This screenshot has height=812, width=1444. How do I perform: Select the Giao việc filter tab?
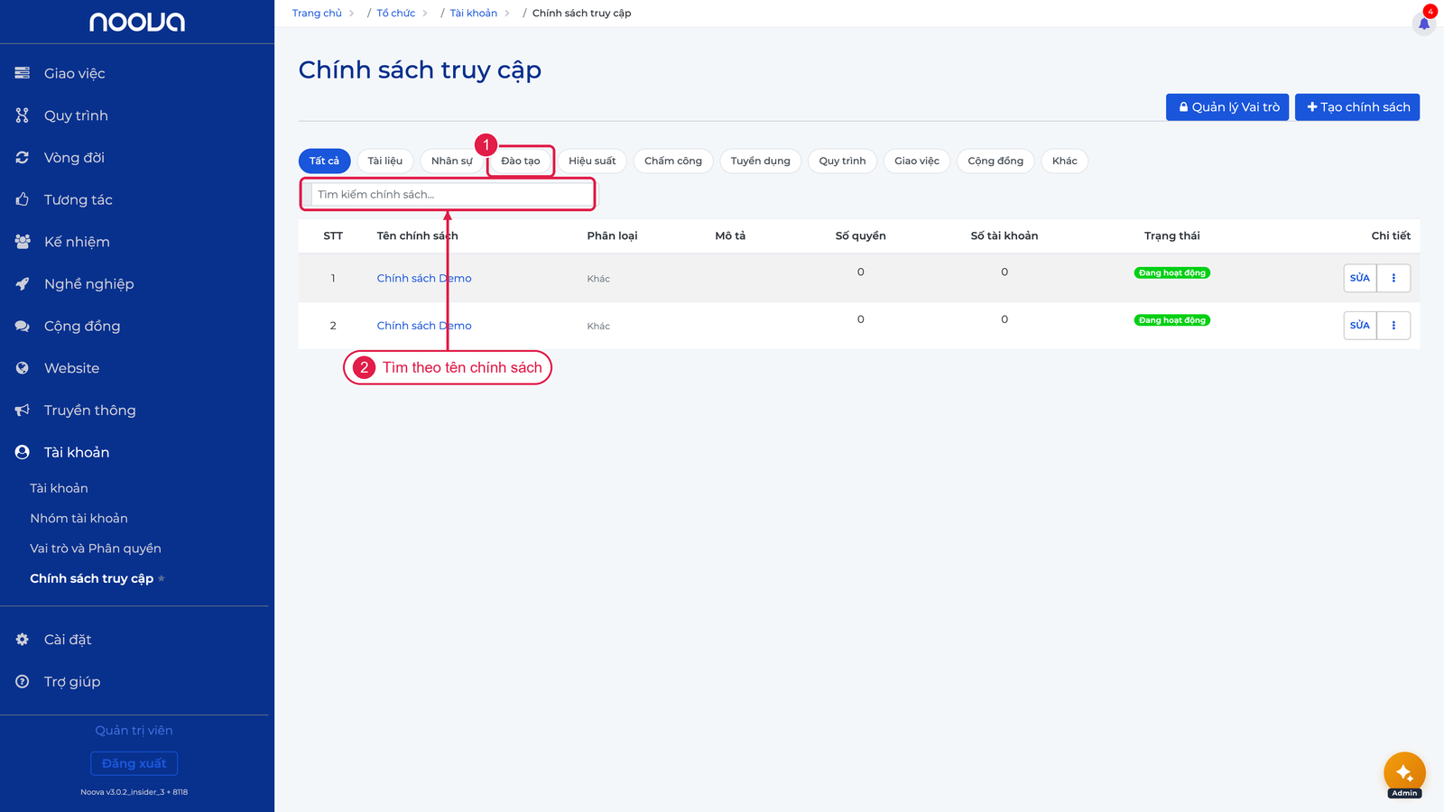[917, 161]
